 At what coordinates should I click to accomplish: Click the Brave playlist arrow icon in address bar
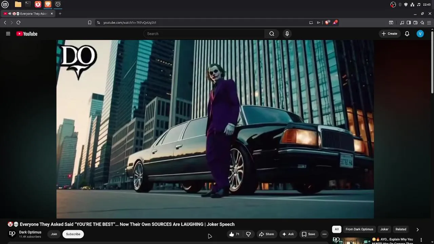pyautogui.click(x=318, y=22)
